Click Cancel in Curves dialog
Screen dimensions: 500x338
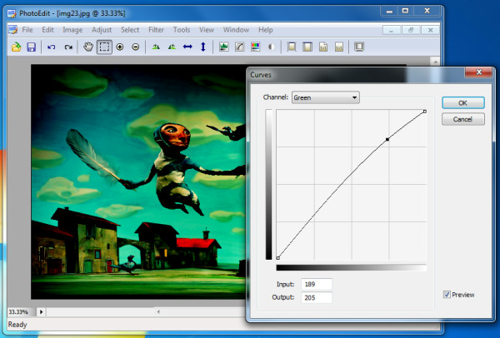[463, 119]
